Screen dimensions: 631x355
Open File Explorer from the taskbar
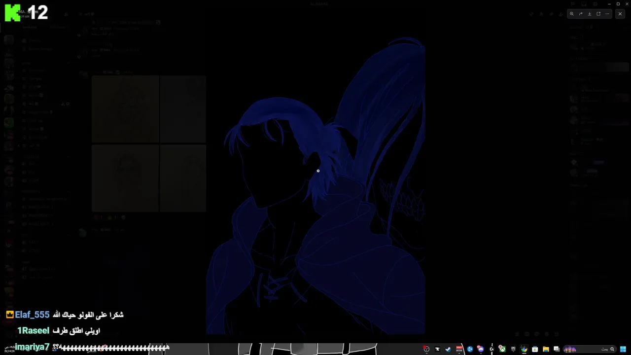[x=546, y=349]
